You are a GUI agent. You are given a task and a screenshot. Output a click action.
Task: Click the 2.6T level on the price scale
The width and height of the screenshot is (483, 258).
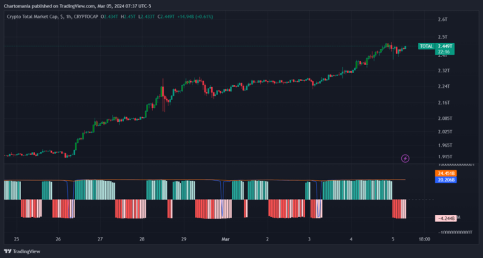(x=442, y=19)
